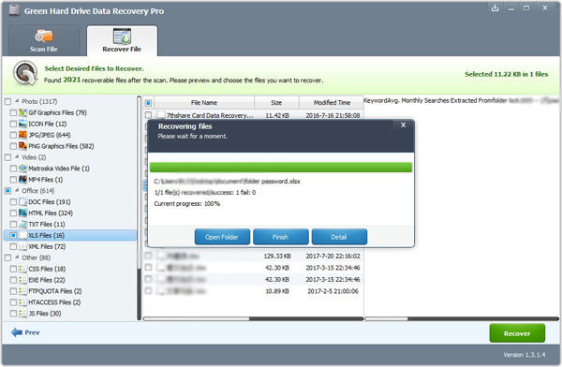Tick the Gif Graphics Files checkbox
Screen dimensions: 562x367
point(13,112)
